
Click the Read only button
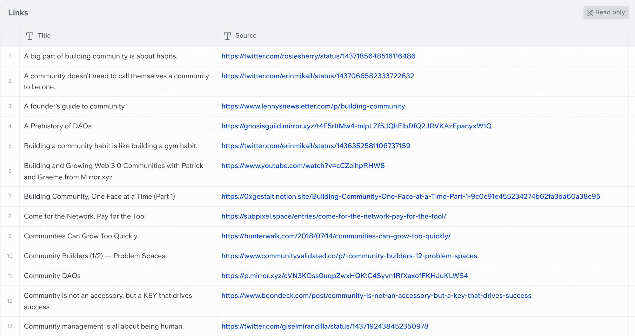coord(606,12)
